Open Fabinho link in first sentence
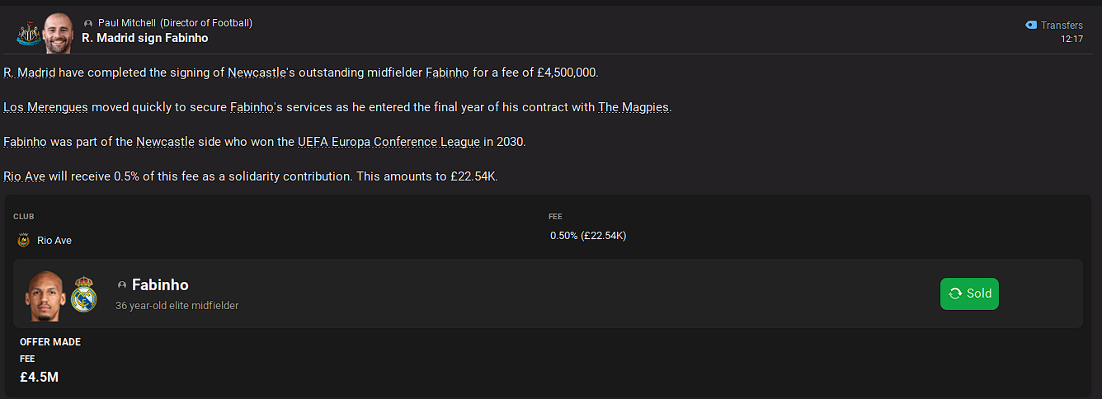This screenshot has width=1102, height=399. pyautogui.click(x=447, y=73)
